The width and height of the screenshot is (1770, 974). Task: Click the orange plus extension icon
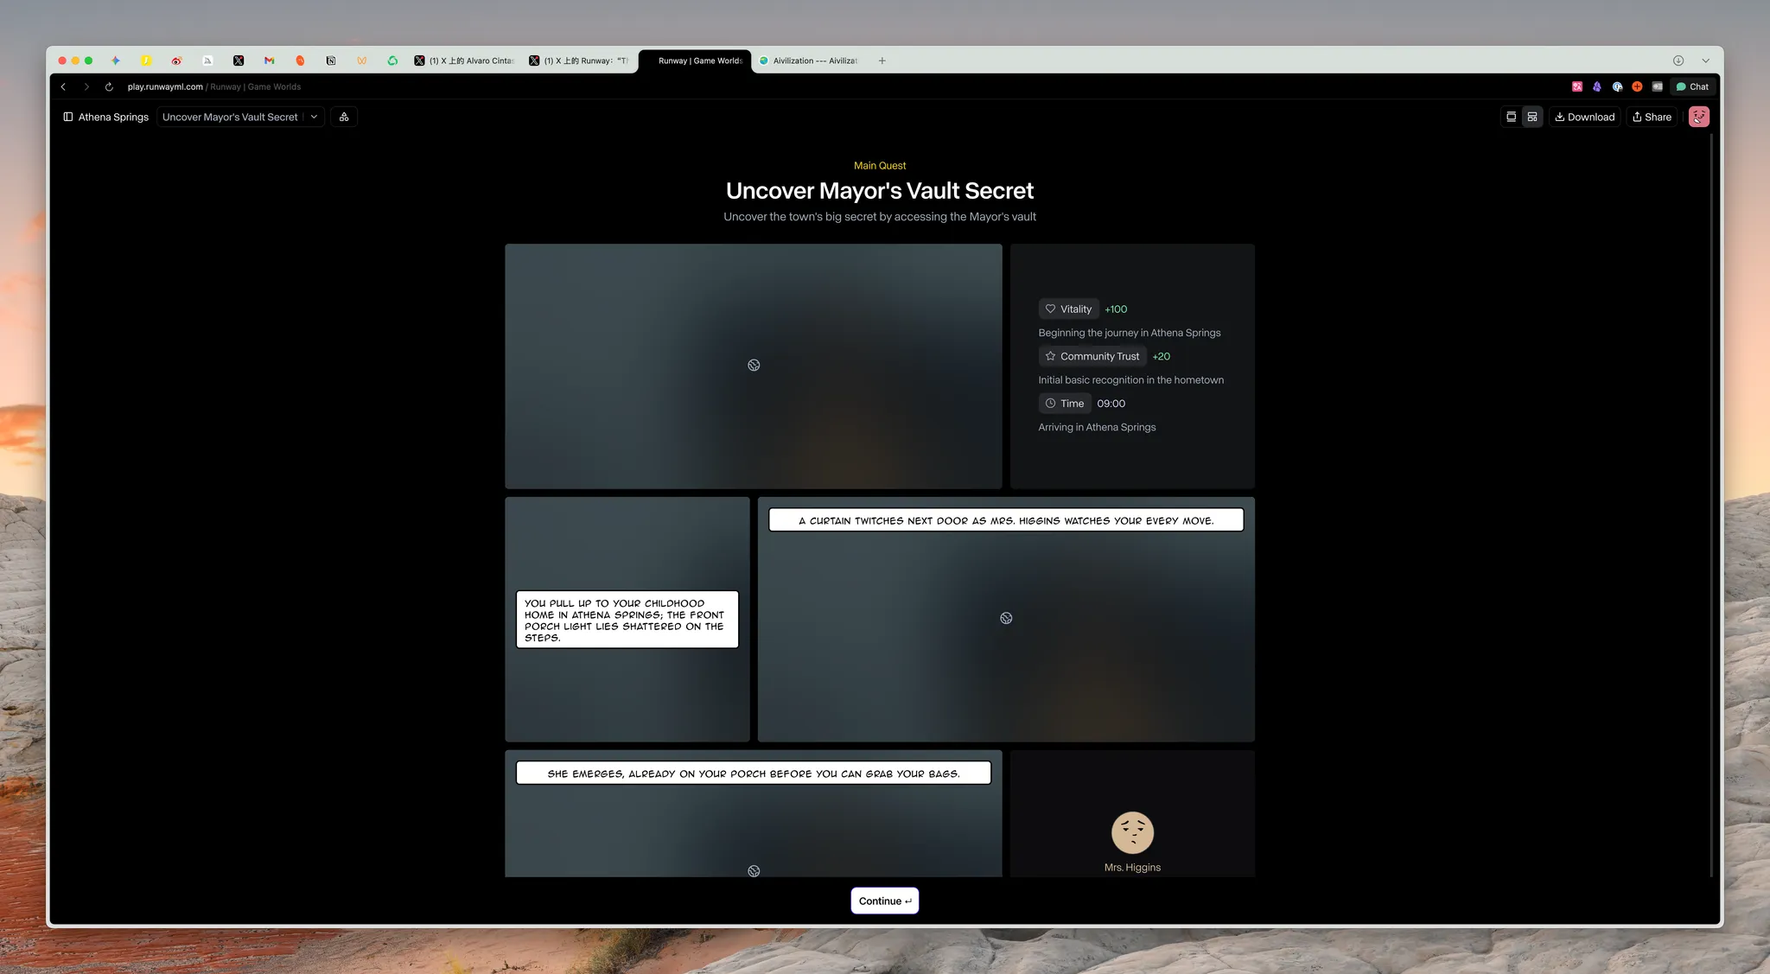[1637, 86]
